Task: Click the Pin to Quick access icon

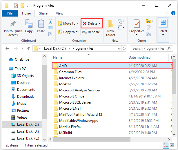Action: point(13,24)
